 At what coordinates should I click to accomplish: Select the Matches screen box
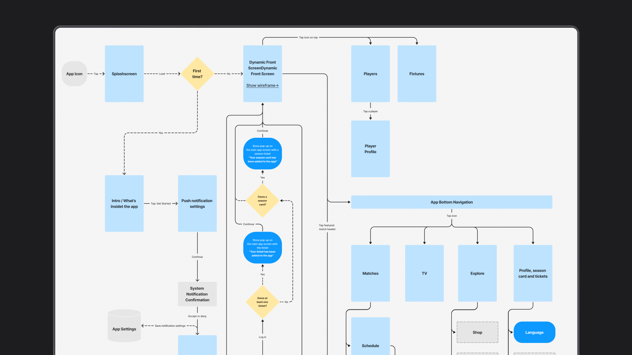(x=370, y=273)
